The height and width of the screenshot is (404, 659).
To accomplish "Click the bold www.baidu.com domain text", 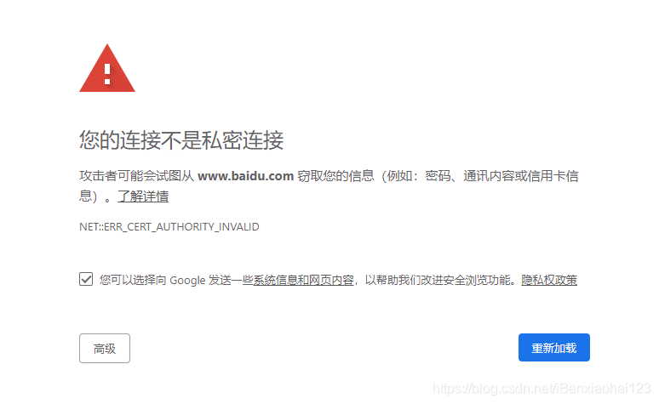I will [x=245, y=175].
